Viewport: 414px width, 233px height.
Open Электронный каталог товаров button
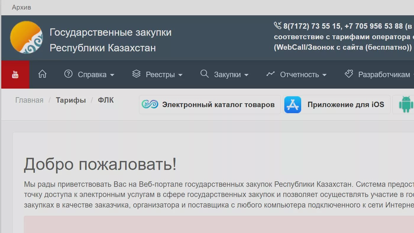click(x=210, y=105)
